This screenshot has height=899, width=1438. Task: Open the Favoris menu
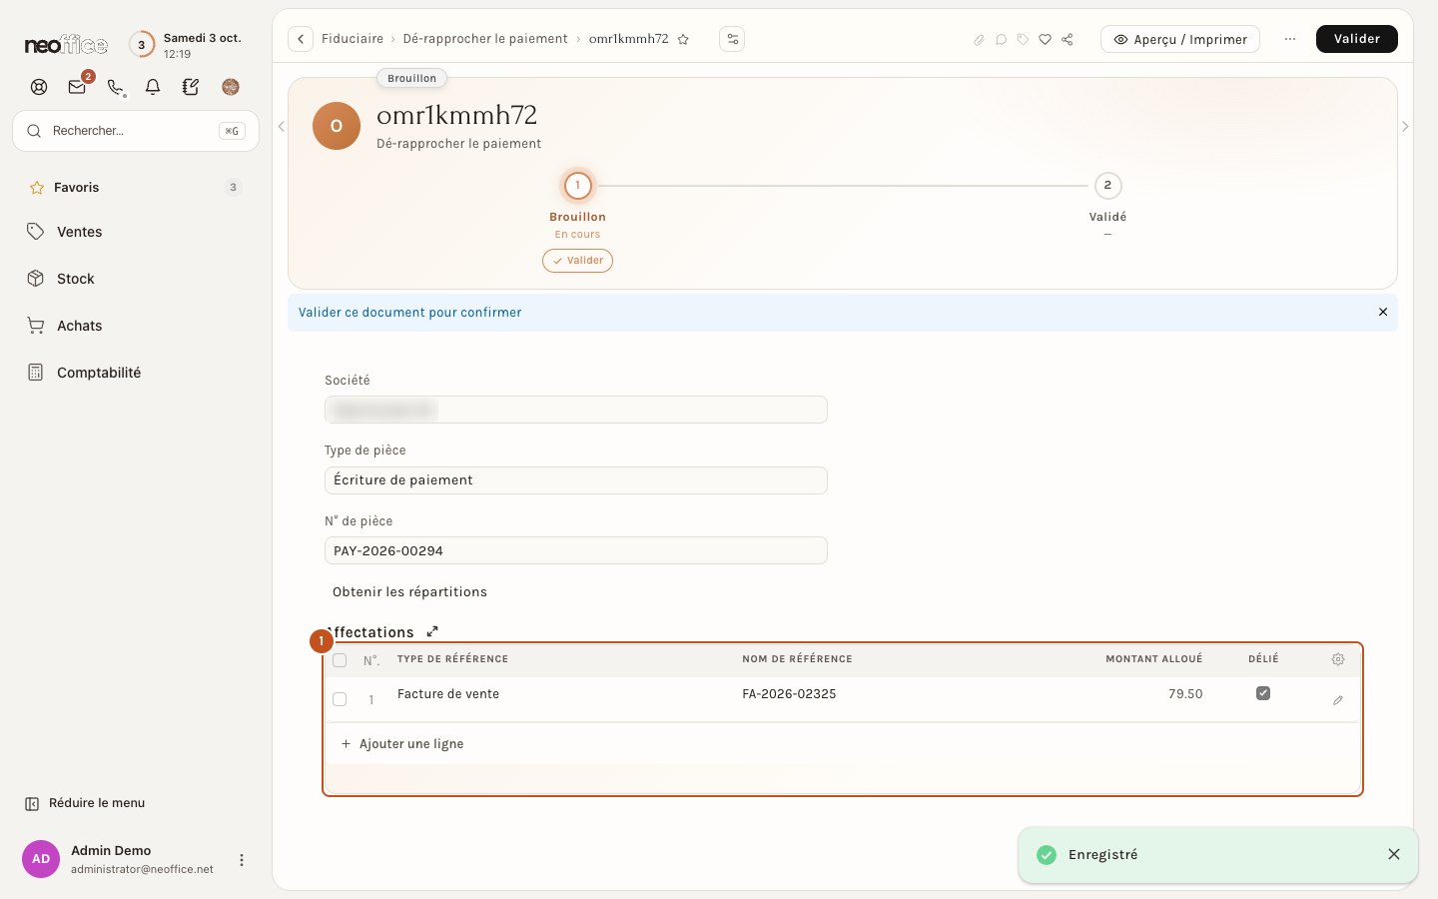coord(136,188)
